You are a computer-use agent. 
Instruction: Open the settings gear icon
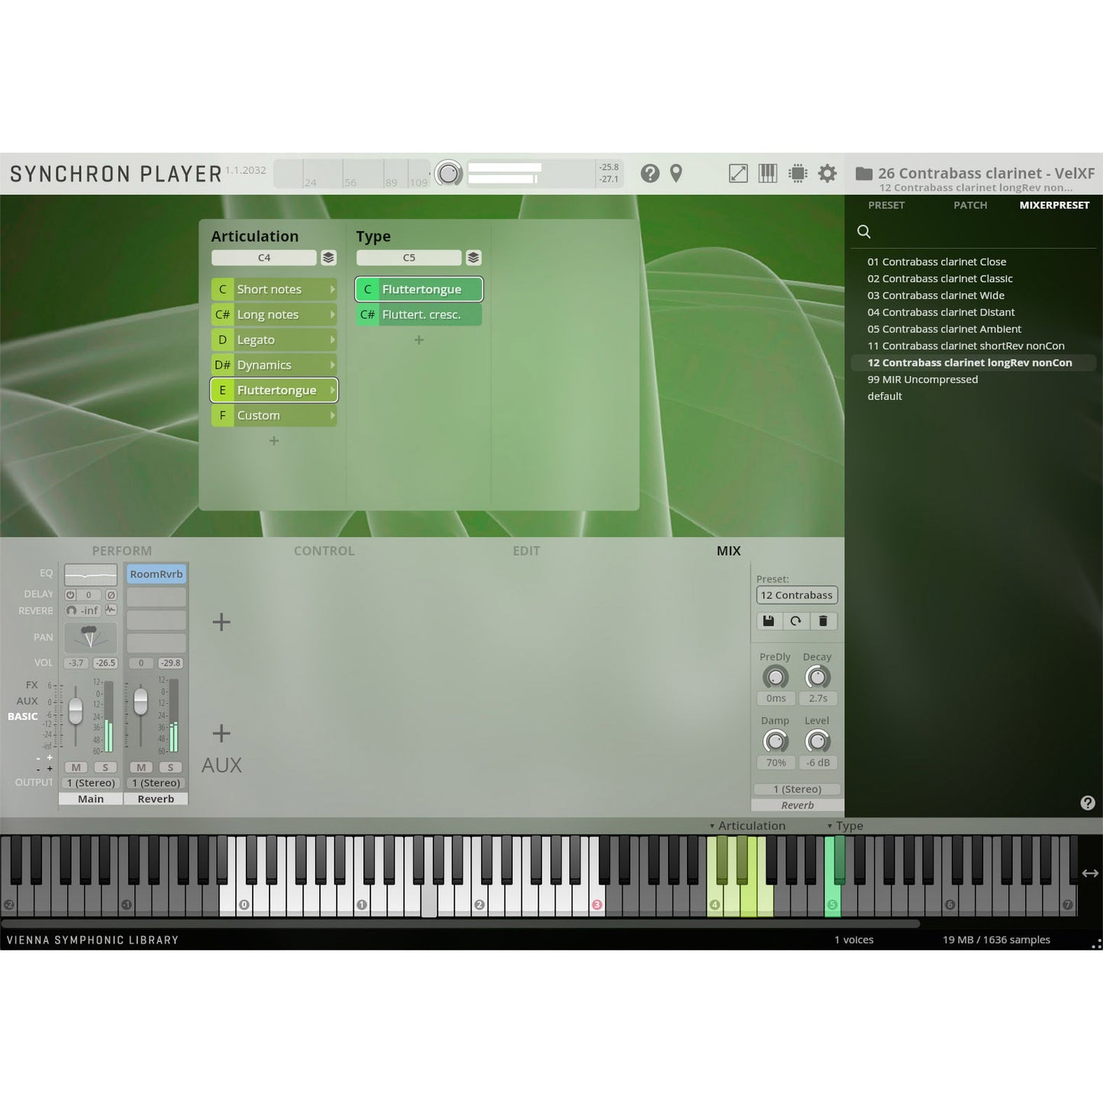pyautogui.click(x=827, y=174)
